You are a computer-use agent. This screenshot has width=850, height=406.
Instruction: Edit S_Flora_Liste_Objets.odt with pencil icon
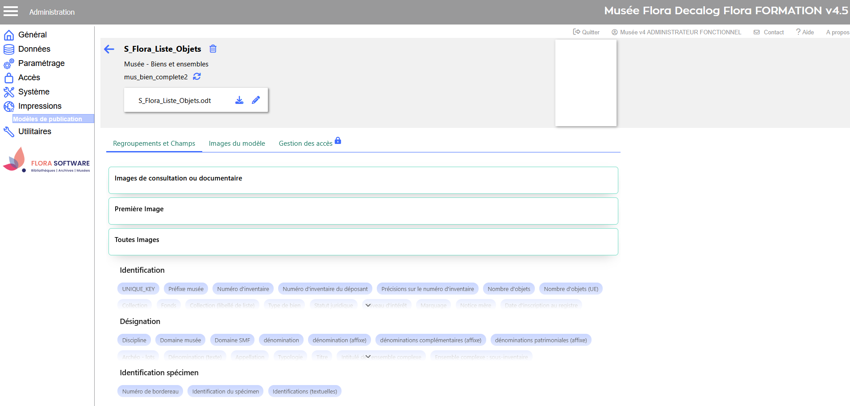click(x=256, y=100)
